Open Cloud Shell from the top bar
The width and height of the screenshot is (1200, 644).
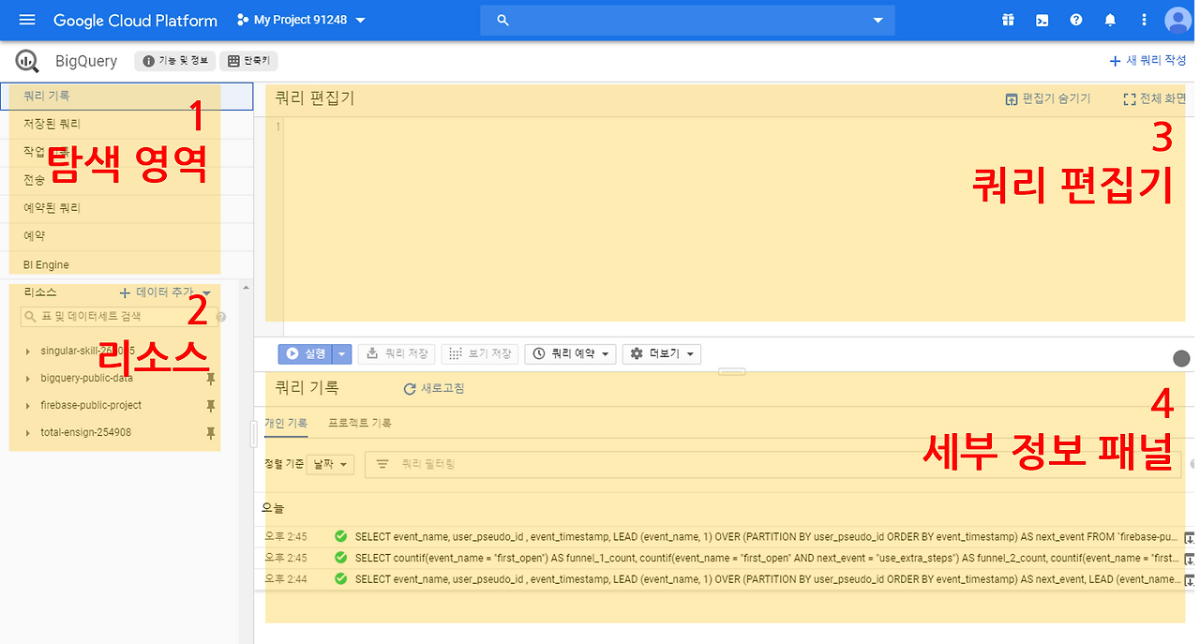pos(1042,20)
